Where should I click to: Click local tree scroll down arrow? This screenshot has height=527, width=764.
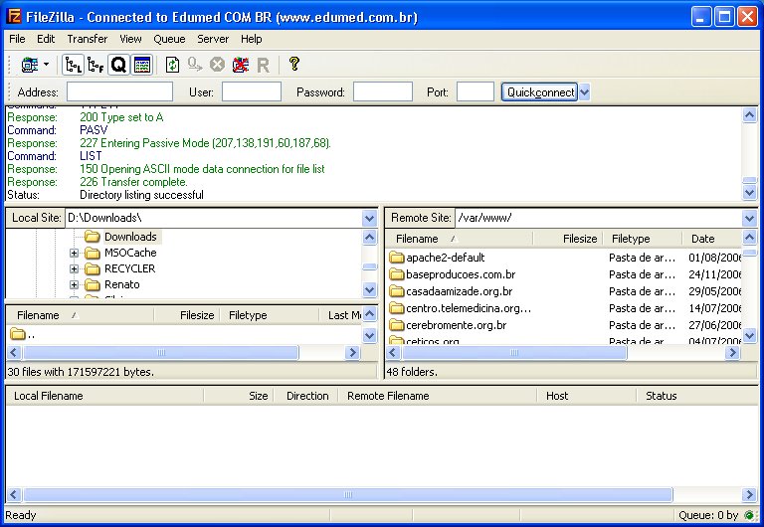pyautogui.click(x=370, y=290)
